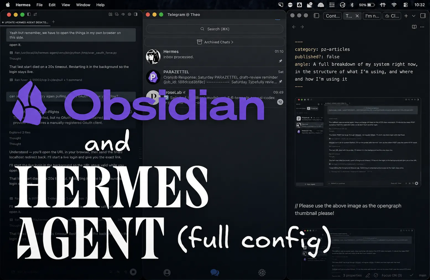Click the speaker sound icon in Hermes toolbar
The width and height of the screenshot is (430, 280).
(x=123, y=14)
